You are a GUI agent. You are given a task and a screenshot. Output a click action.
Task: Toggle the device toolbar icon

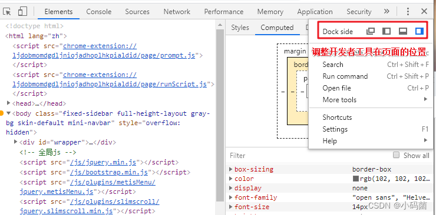coord(22,11)
